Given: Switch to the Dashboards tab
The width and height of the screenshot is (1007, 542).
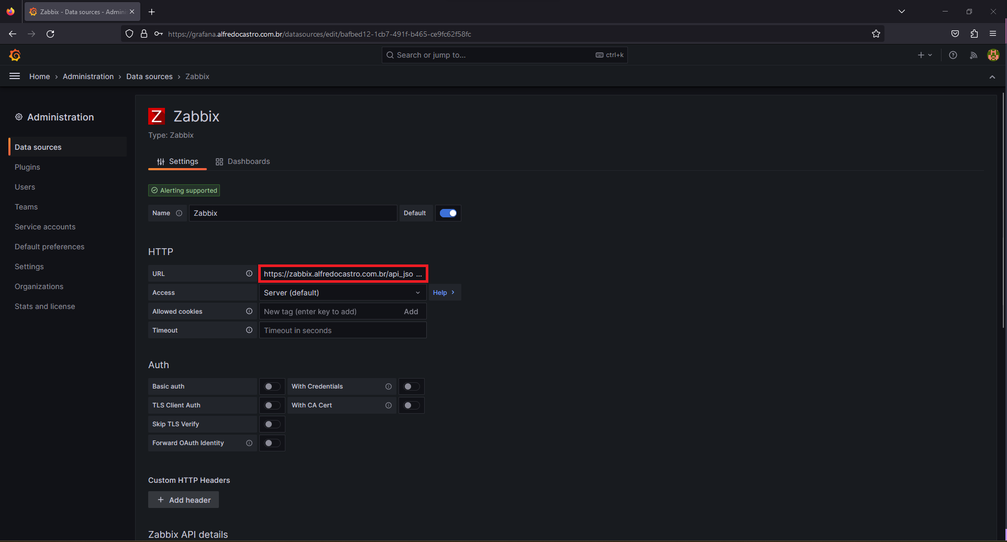Looking at the screenshot, I should point(242,161).
